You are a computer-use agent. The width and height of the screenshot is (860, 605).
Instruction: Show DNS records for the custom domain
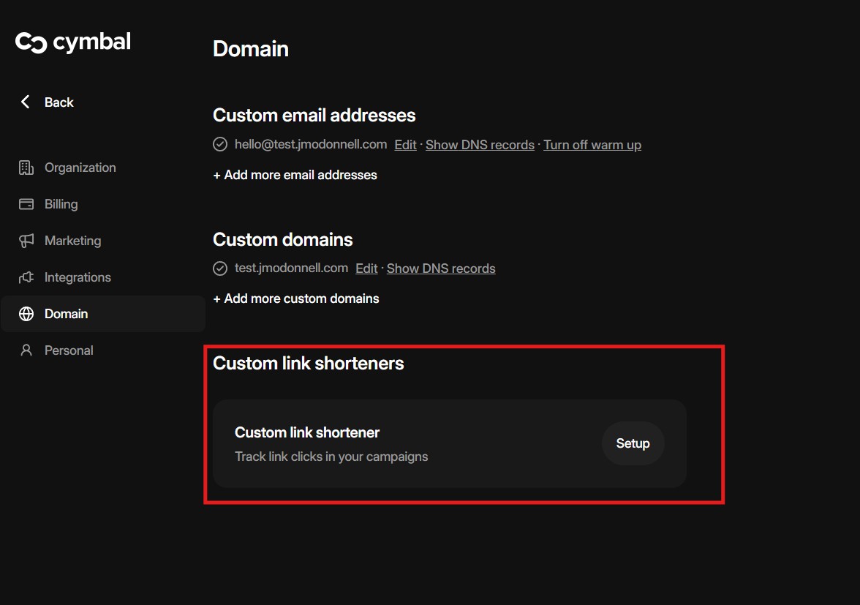click(441, 268)
